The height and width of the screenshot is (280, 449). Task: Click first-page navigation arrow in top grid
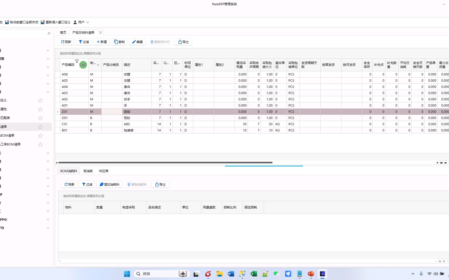coord(441,163)
